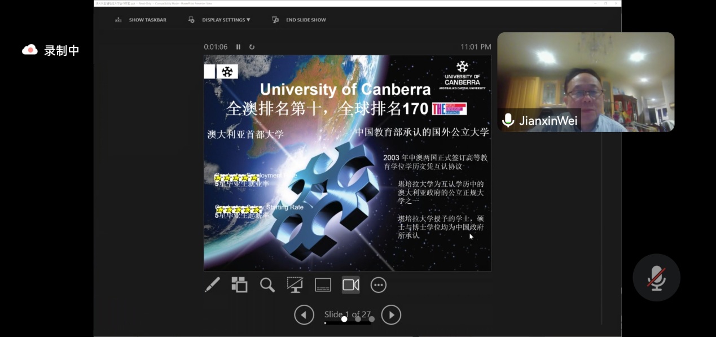The width and height of the screenshot is (716, 337).
Task: Click the white dot on progress slider
Action: (344, 319)
